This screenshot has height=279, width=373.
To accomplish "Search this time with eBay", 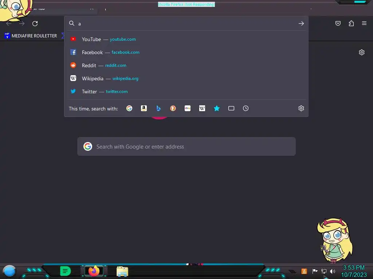I will [188, 108].
